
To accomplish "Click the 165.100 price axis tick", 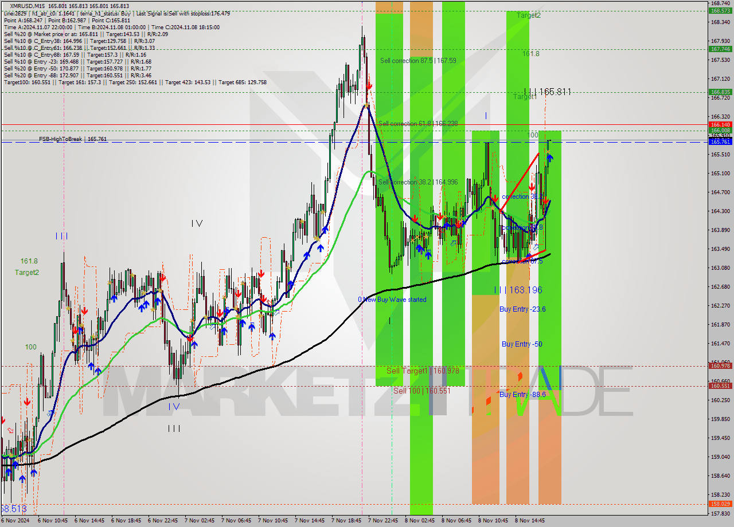I will point(720,174).
